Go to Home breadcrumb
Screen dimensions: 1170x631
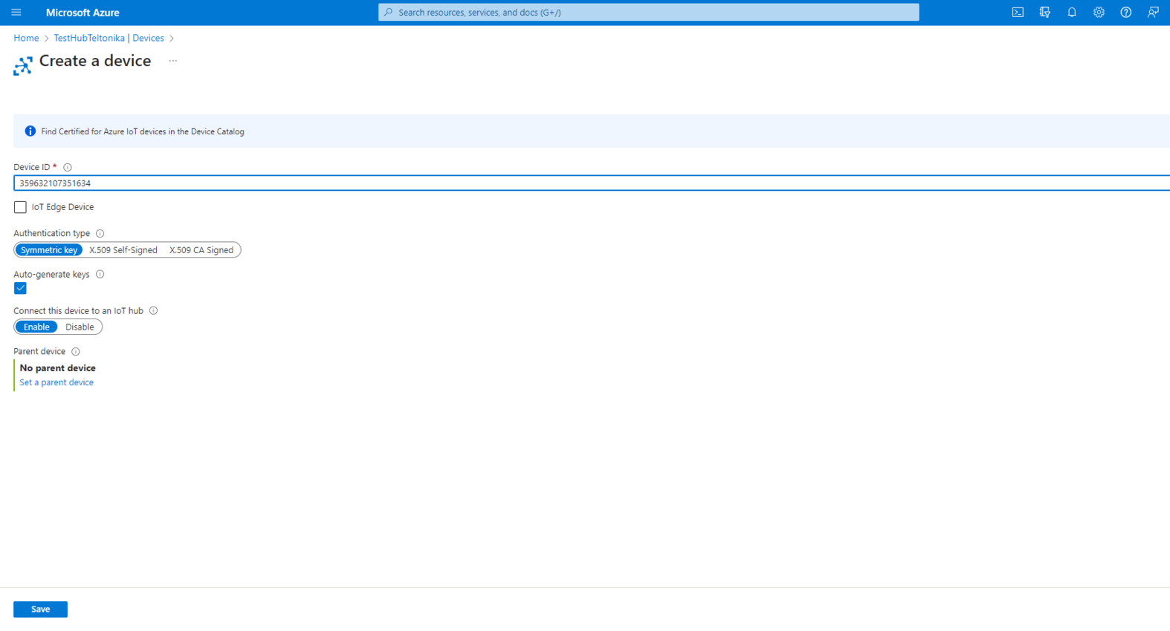26,38
